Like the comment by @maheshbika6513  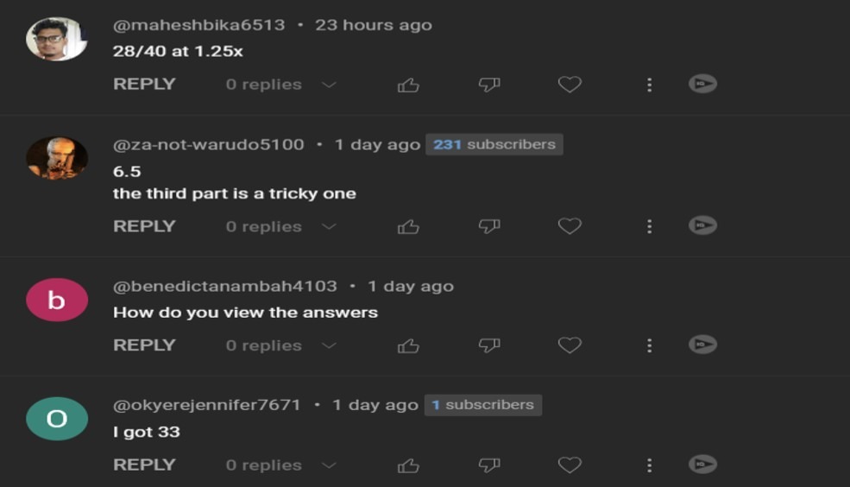point(408,85)
